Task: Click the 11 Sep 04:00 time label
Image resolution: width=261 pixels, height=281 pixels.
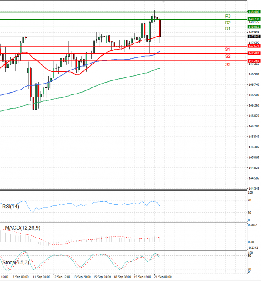Action: click(42, 277)
